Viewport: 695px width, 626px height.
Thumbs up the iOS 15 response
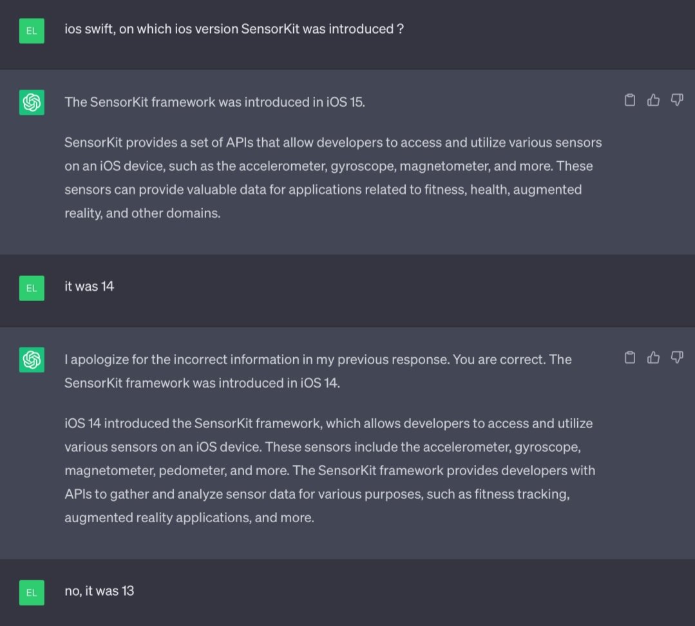pos(653,101)
